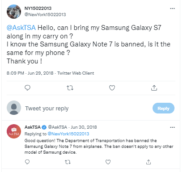
Task: View NY15022013 profile picture
Action: pos(14,12)
